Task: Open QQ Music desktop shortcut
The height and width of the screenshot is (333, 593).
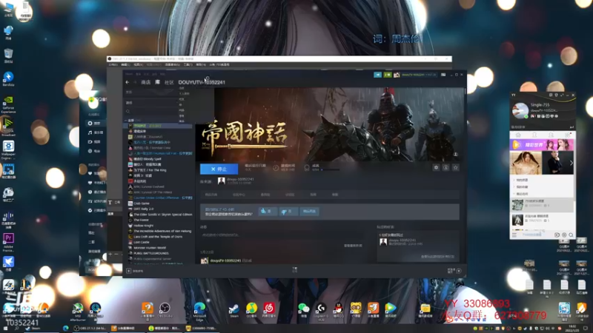Action: coord(251,310)
